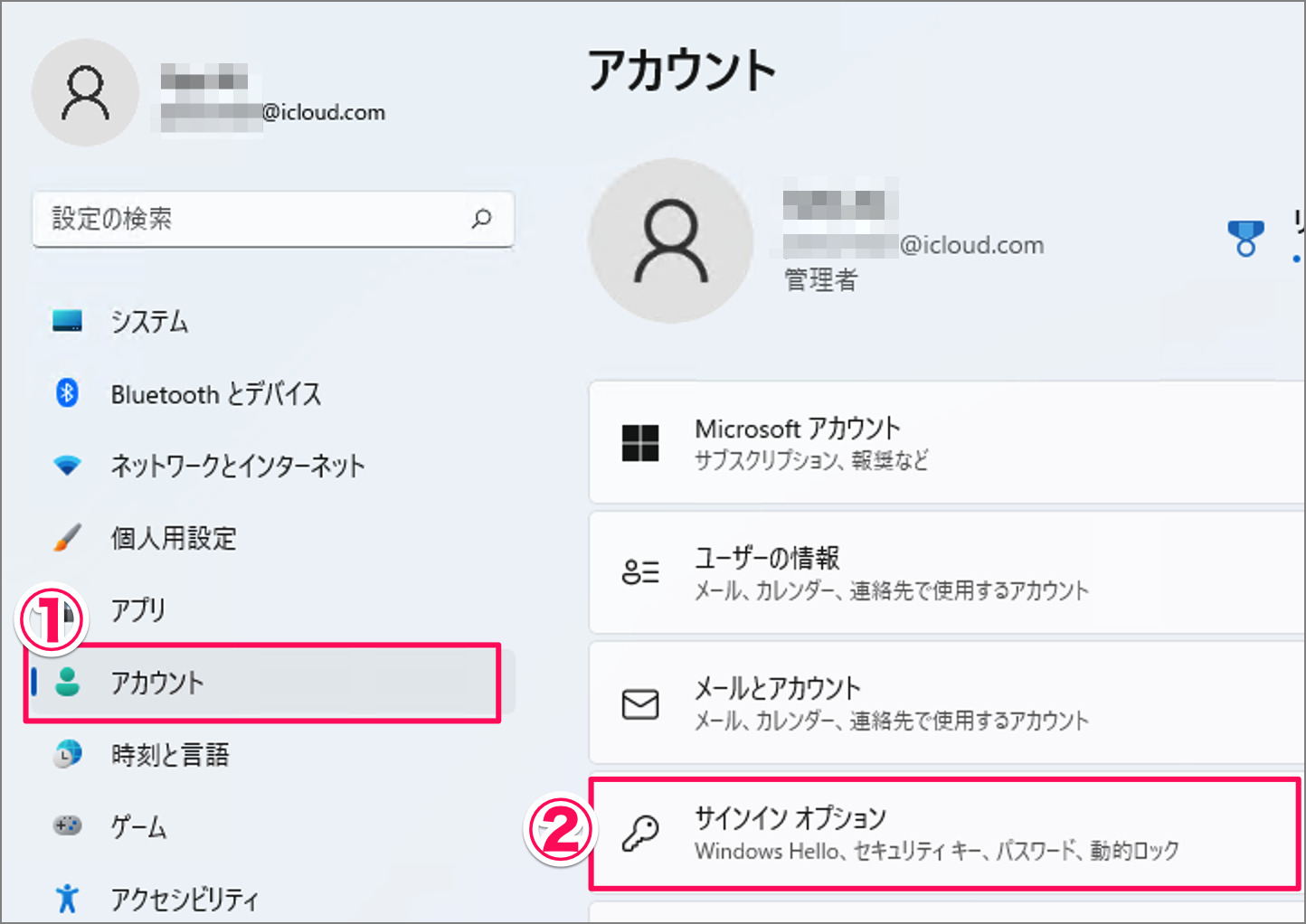
Task: Click the Wi-Fi network icon in sidebar
Action: pos(67,466)
